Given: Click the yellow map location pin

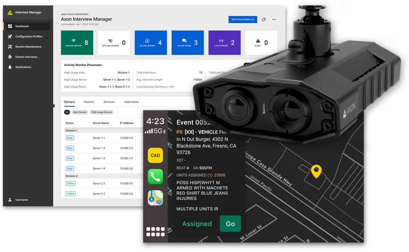Looking at the screenshot, I should (x=316, y=171).
